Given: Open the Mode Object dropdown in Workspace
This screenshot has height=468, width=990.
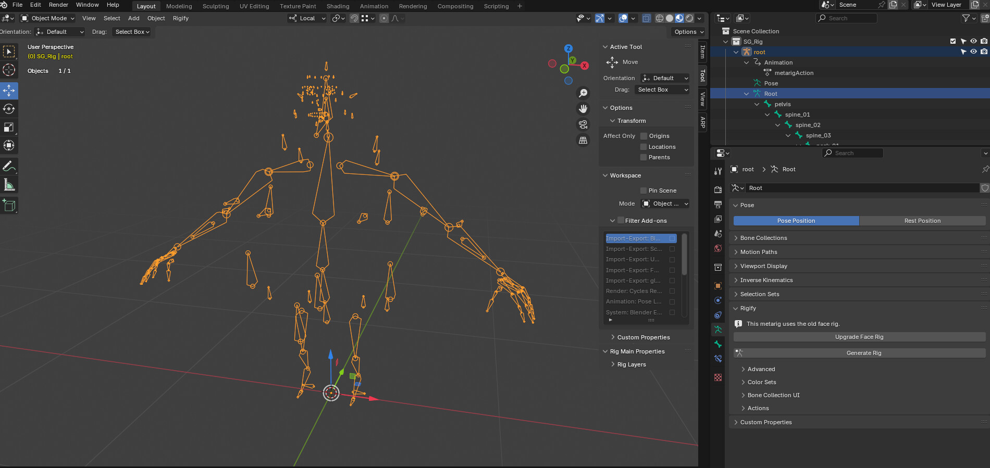Looking at the screenshot, I should pyautogui.click(x=665, y=204).
